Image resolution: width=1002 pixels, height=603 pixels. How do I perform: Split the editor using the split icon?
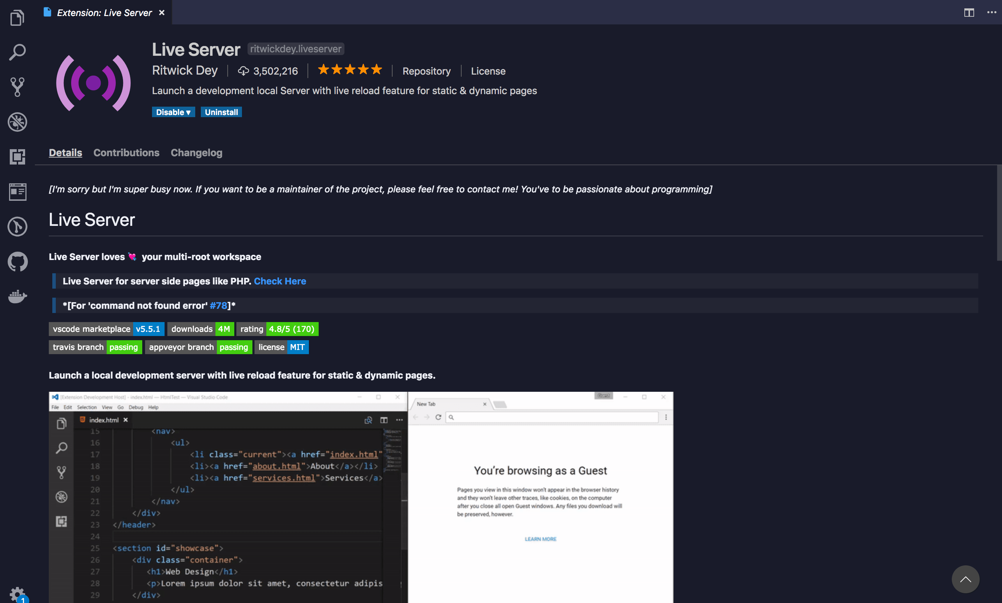point(970,13)
